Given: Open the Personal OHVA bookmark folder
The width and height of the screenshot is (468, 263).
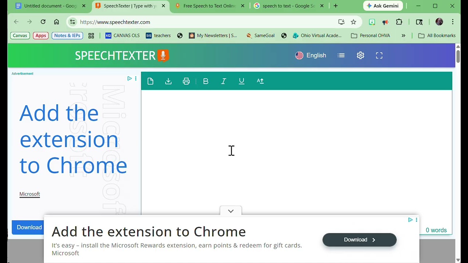Looking at the screenshot, I should pyautogui.click(x=370, y=35).
